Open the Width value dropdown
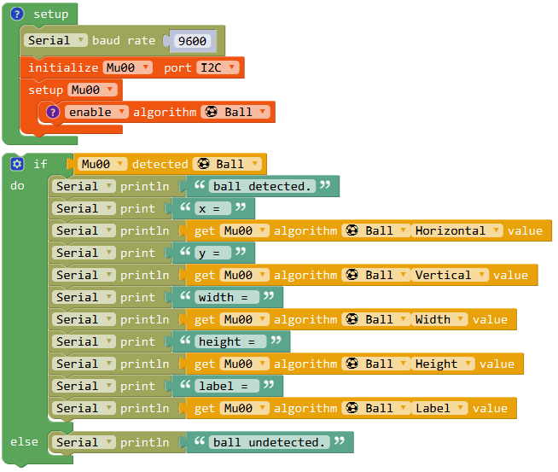The height and width of the screenshot is (472, 558). click(x=439, y=319)
